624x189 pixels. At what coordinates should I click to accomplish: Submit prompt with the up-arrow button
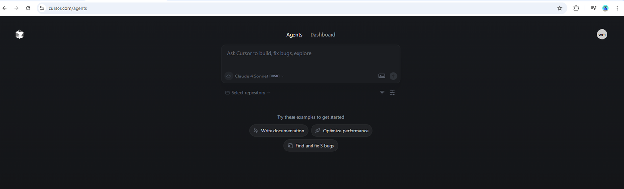tap(393, 76)
